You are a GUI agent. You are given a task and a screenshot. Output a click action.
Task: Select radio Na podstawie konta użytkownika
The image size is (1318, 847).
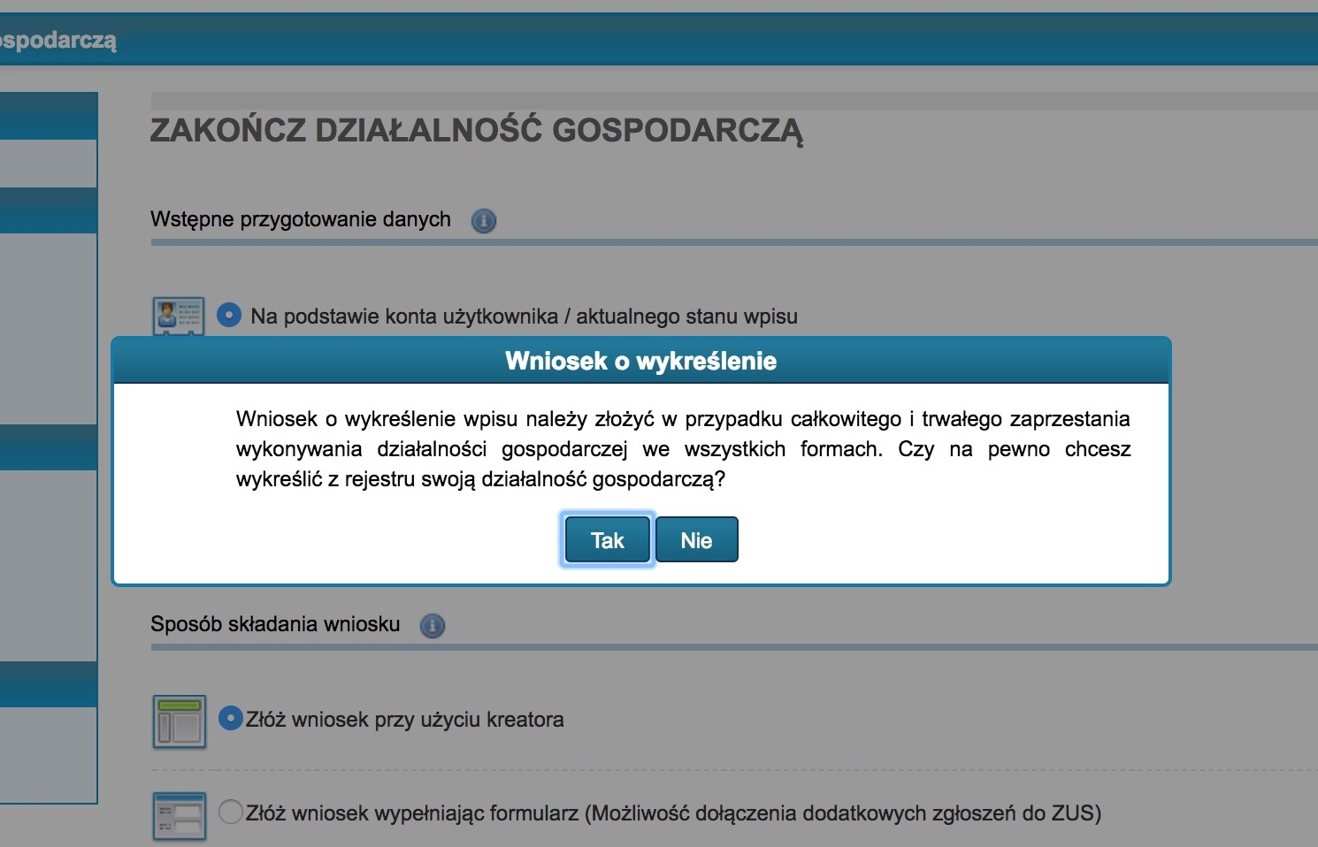(229, 315)
